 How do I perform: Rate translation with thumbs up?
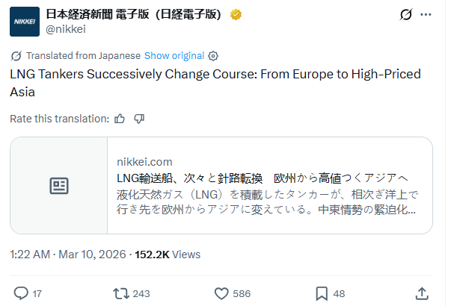coord(120,118)
